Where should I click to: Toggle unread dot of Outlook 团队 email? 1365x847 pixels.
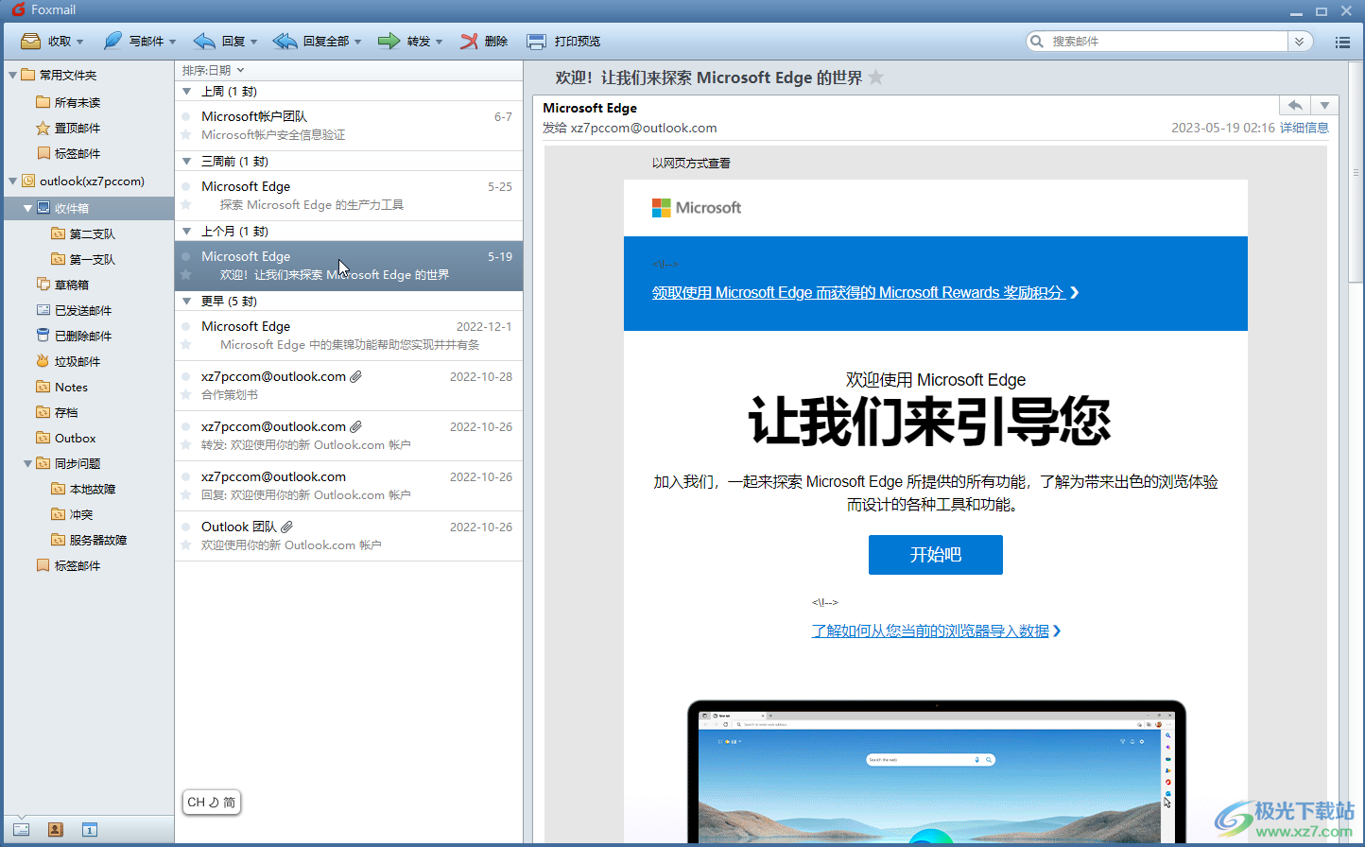tap(186, 527)
